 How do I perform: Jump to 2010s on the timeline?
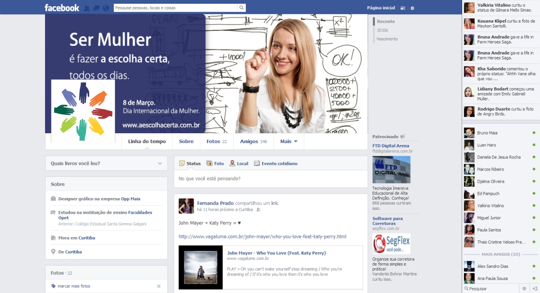[x=382, y=30]
